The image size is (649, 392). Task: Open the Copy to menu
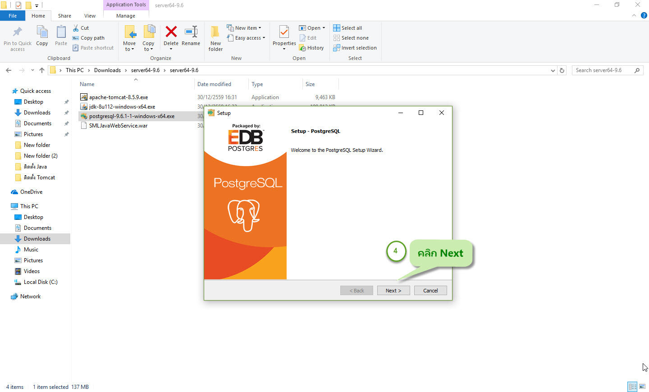(x=148, y=38)
